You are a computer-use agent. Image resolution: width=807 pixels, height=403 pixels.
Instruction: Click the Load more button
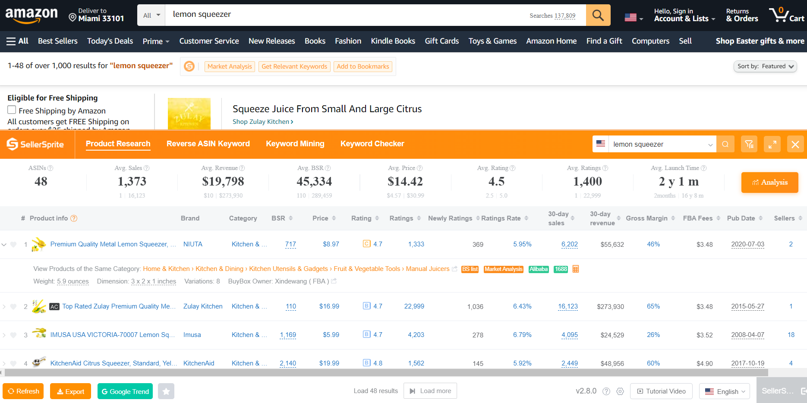tap(430, 391)
